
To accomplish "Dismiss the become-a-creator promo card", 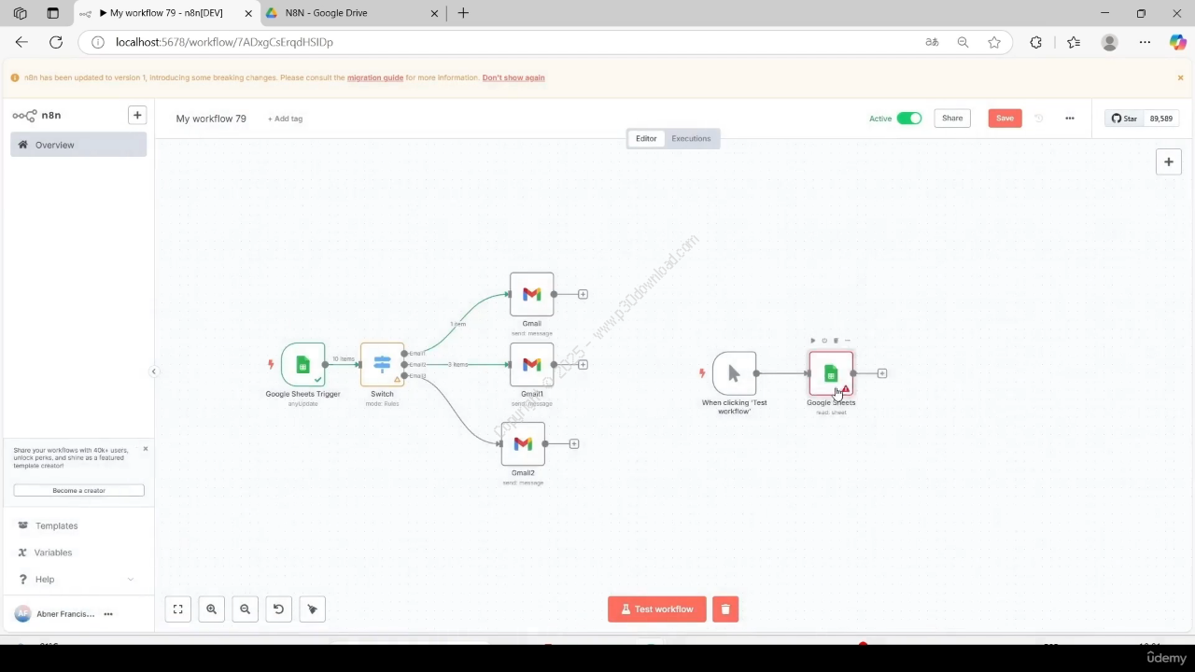I will (x=146, y=449).
